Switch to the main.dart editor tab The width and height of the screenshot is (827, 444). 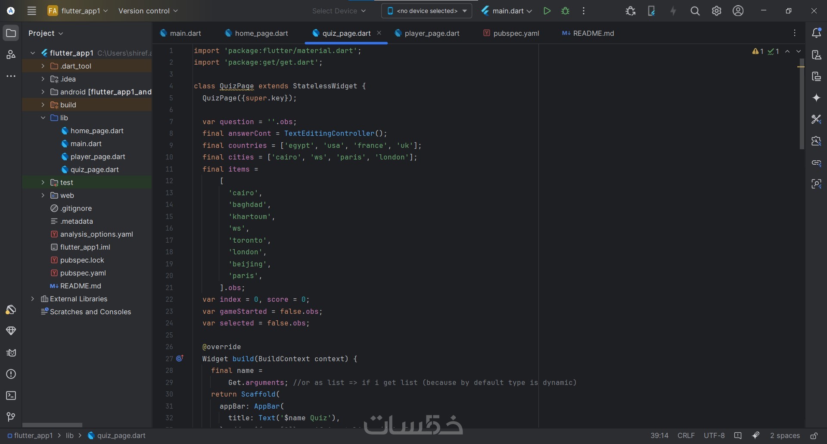[x=180, y=33]
